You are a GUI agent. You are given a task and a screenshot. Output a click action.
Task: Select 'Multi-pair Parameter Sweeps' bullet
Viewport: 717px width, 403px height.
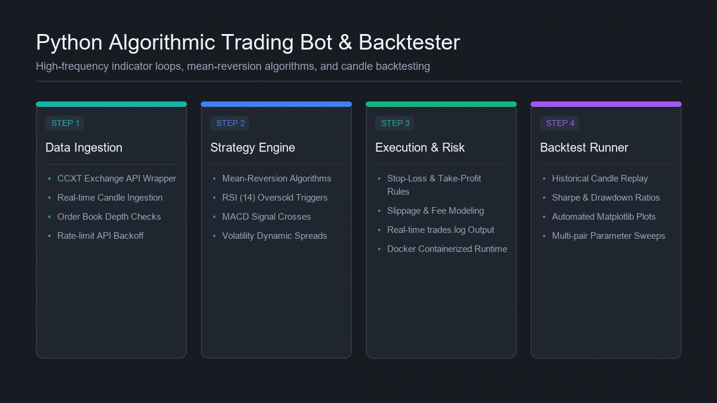pyautogui.click(x=608, y=236)
